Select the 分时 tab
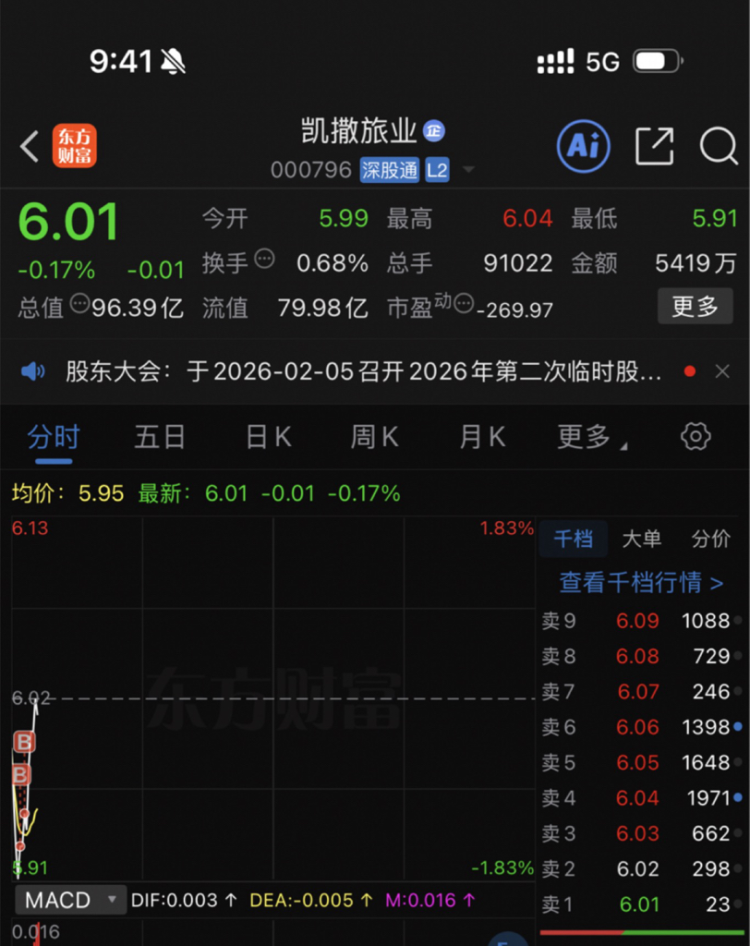 click(54, 437)
